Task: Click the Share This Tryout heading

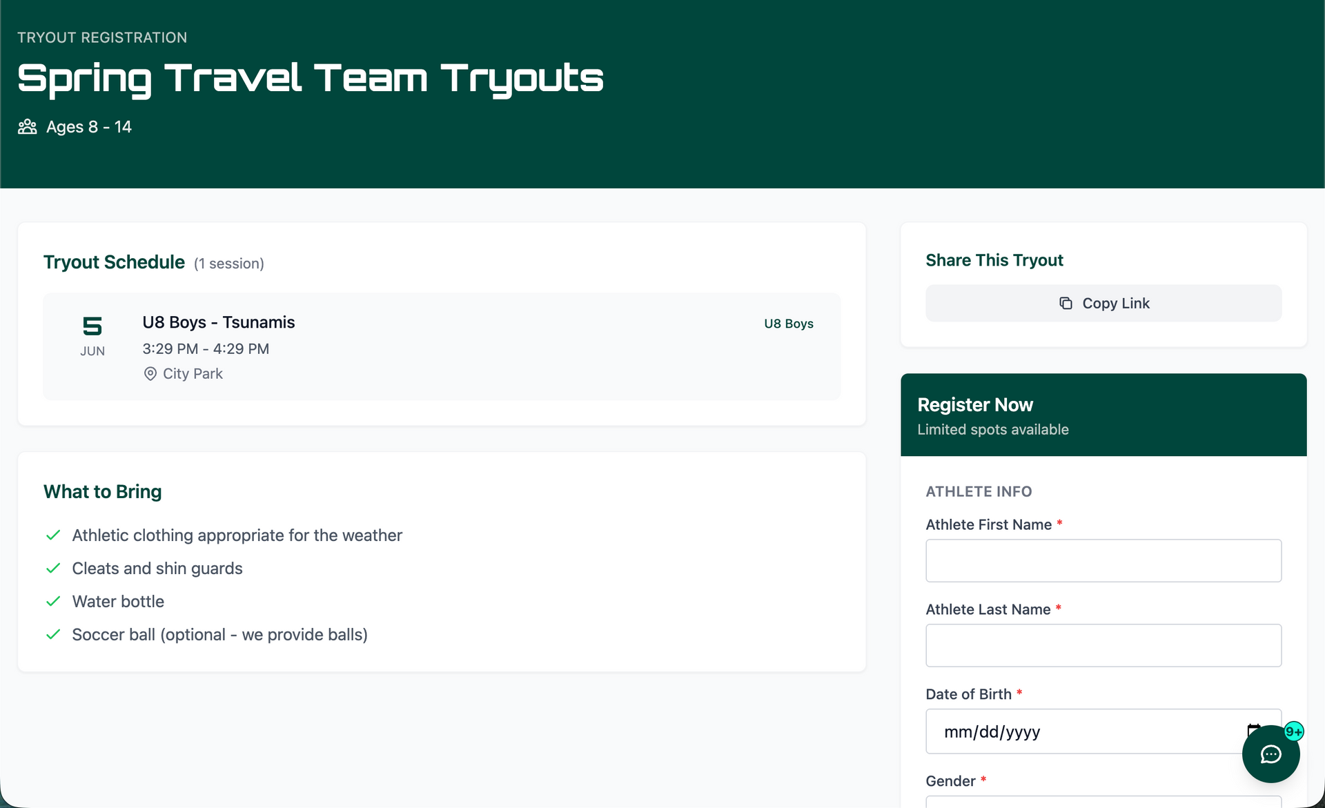Action: coord(994,260)
